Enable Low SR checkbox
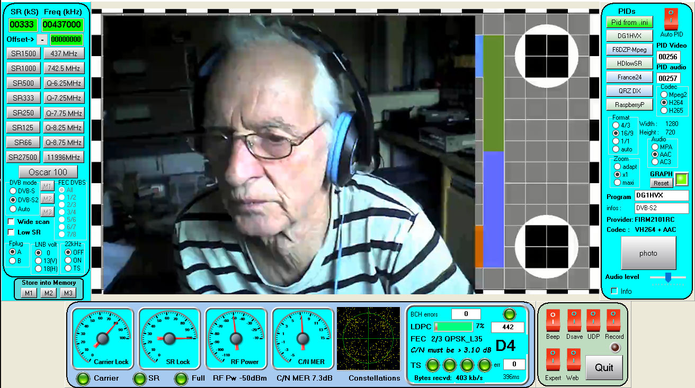This screenshot has width=695, height=388. coord(11,232)
